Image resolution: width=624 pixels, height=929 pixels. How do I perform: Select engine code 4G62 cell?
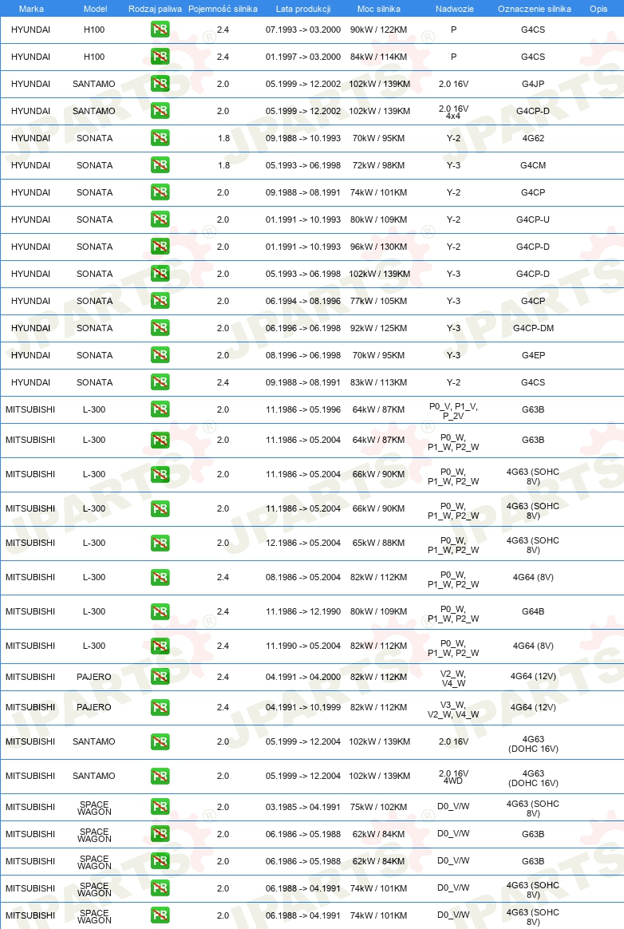click(533, 138)
